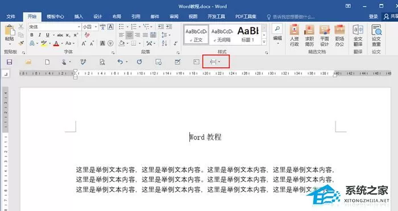The height and width of the screenshot is (211, 398).
Task: Click the Format Painter brush icon
Action: (21, 43)
